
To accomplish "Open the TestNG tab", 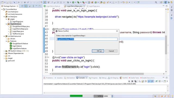I will 124,78.
